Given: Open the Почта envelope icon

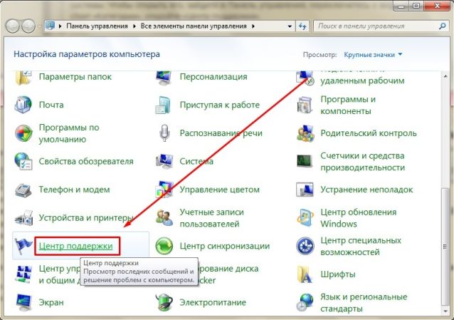Looking at the screenshot, I should pyautogui.click(x=24, y=105).
